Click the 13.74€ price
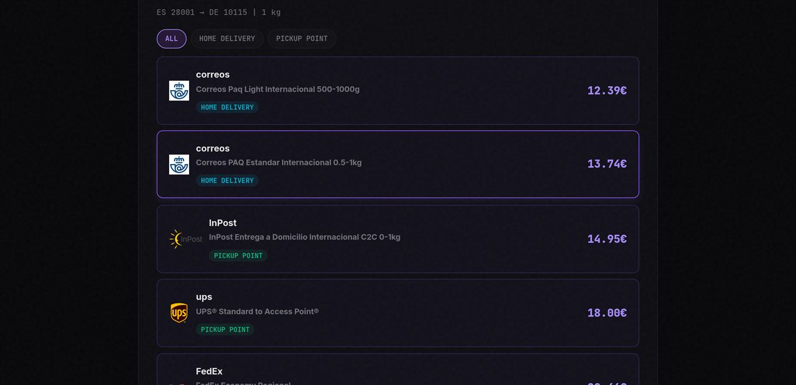The image size is (796, 385). (607, 164)
